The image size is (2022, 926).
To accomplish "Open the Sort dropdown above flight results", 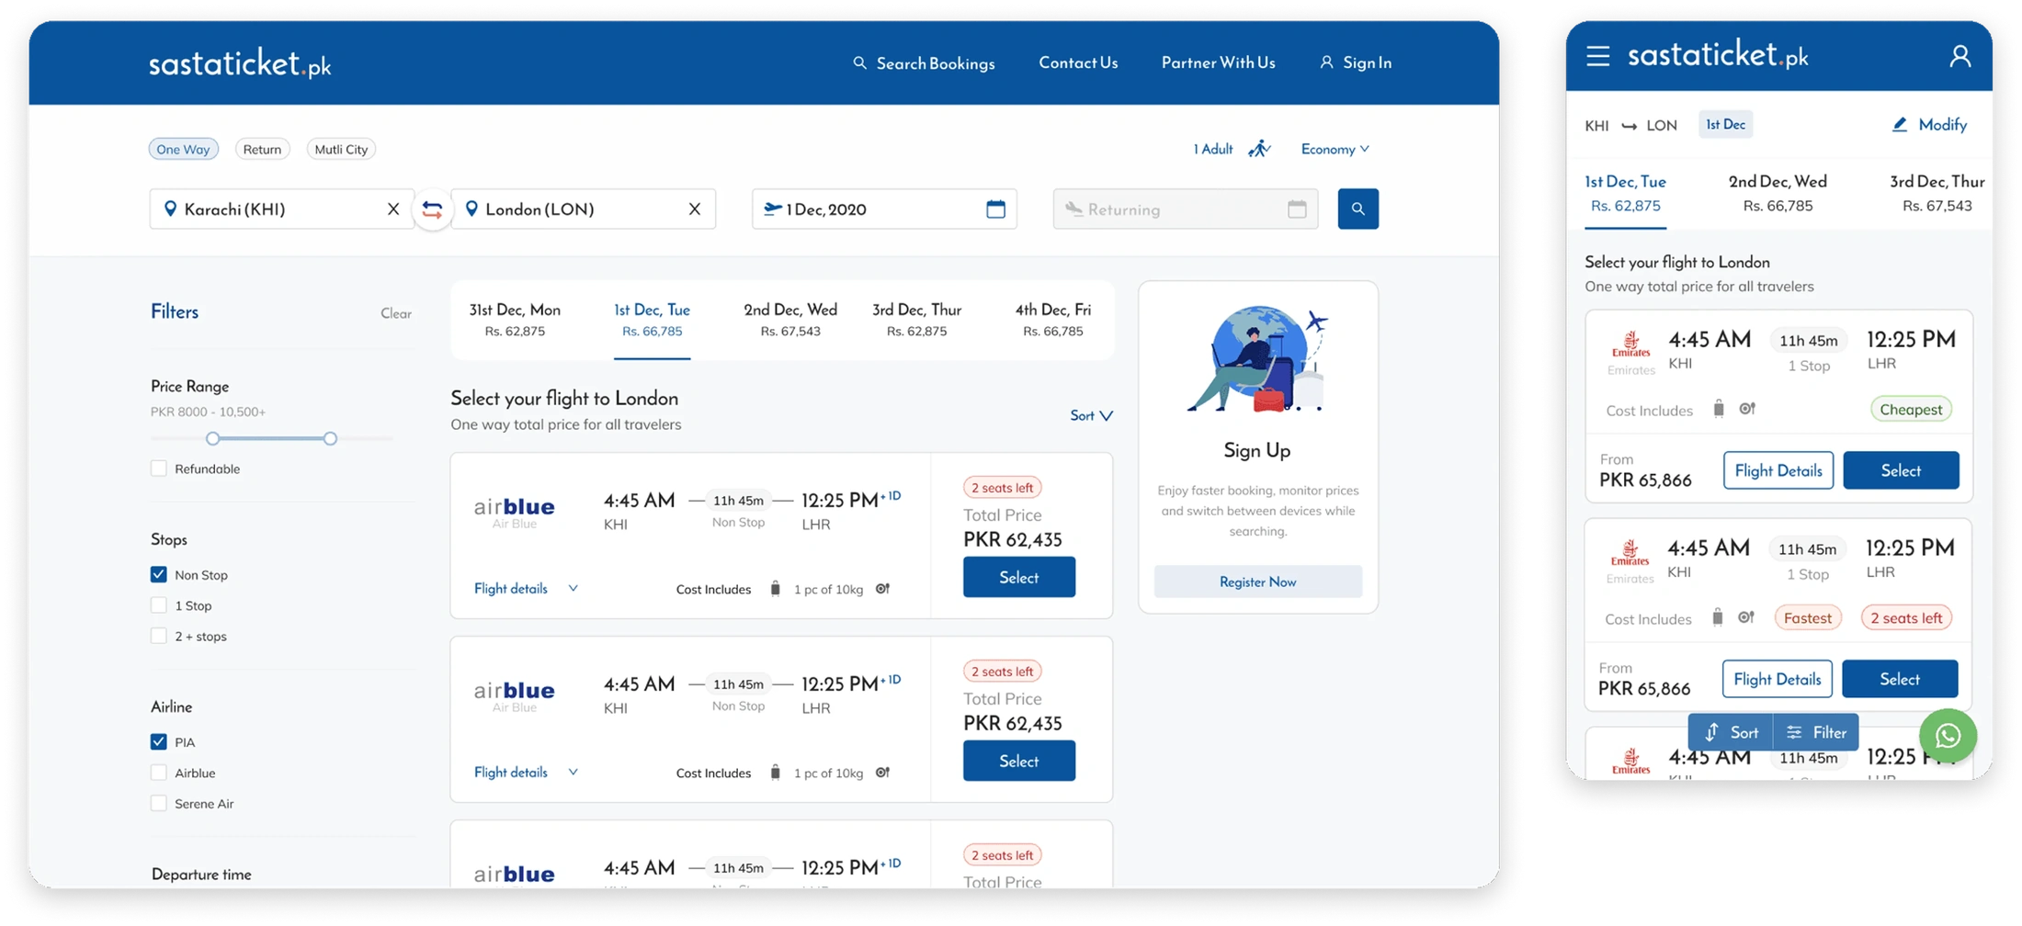I will tap(1091, 415).
